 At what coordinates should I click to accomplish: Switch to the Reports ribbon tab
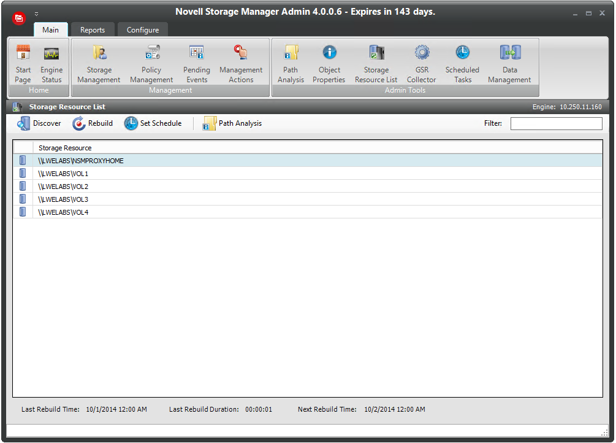click(x=93, y=30)
